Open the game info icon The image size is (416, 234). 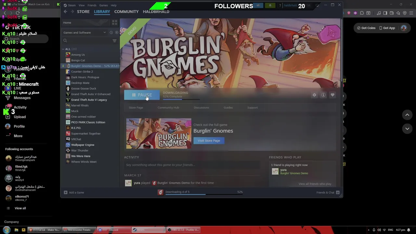[323, 95]
